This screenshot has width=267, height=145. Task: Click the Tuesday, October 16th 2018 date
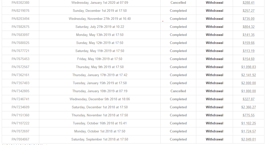pyautogui.click(x=100, y=123)
